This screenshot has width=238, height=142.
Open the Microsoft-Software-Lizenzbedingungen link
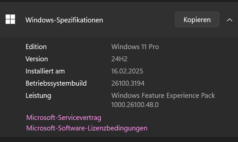pyautogui.click(x=87, y=128)
